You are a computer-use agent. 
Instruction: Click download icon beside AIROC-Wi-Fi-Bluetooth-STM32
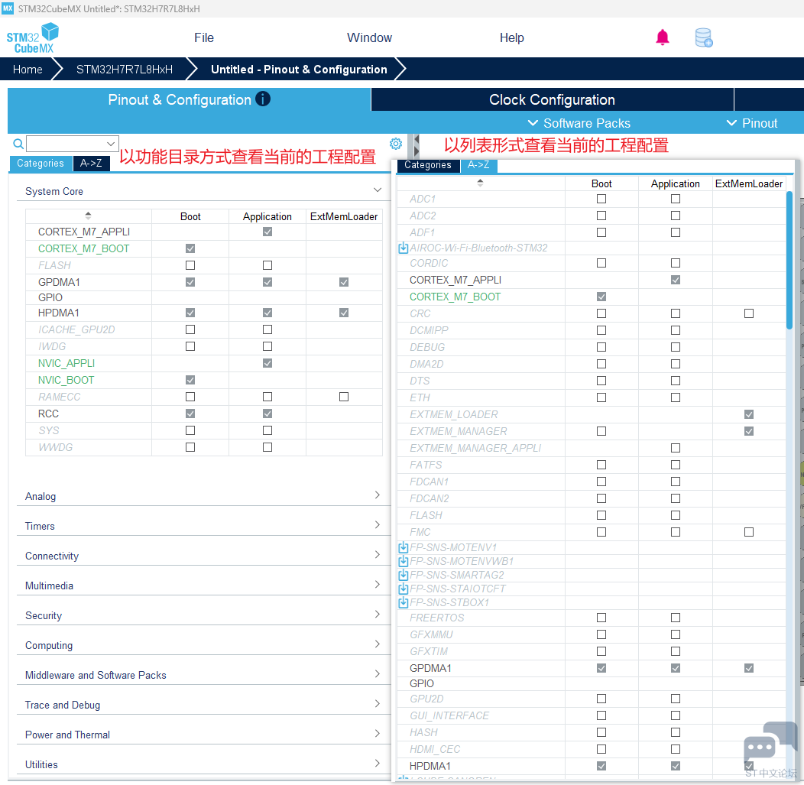[403, 248]
